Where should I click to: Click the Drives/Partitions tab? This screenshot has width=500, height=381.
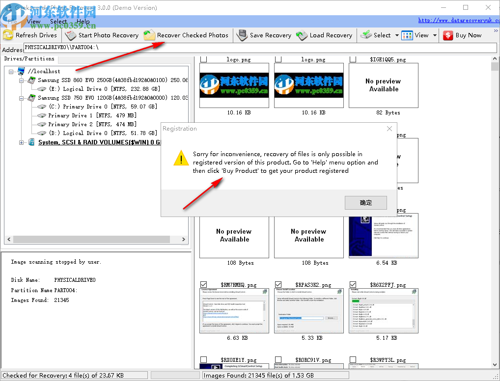tap(29, 59)
